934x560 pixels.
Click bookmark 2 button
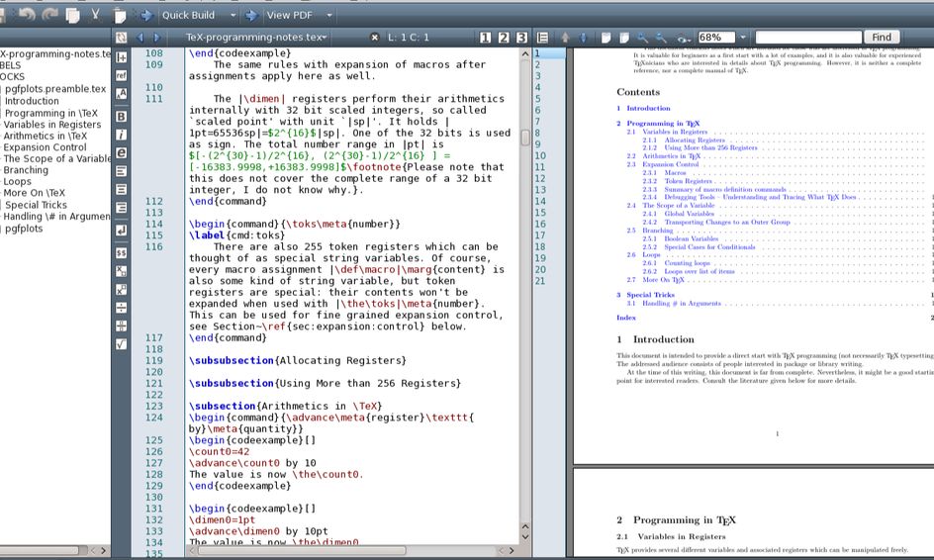point(504,38)
